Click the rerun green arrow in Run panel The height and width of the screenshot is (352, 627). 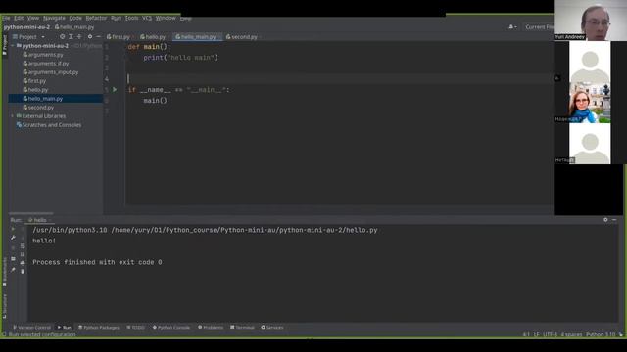13,229
